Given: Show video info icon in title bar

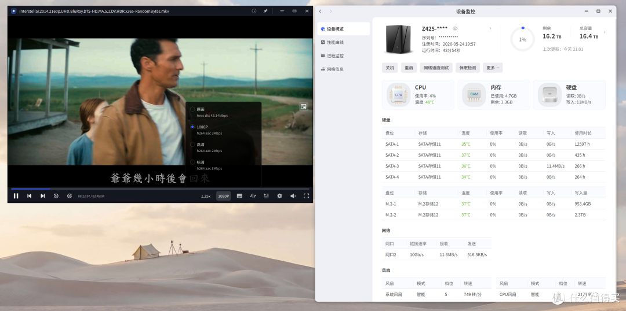Looking at the screenshot, I should [254, 11].
